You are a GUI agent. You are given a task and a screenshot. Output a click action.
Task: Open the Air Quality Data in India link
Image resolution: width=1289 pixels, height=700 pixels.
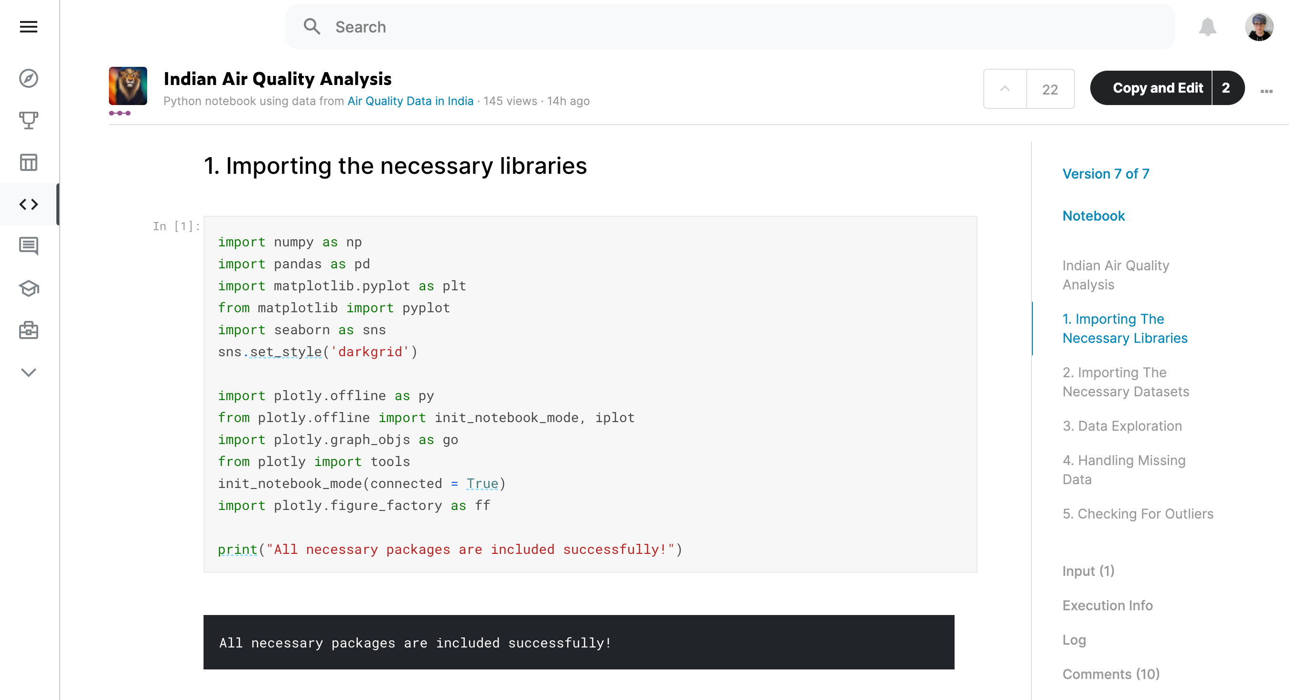(x=410, y=101)
